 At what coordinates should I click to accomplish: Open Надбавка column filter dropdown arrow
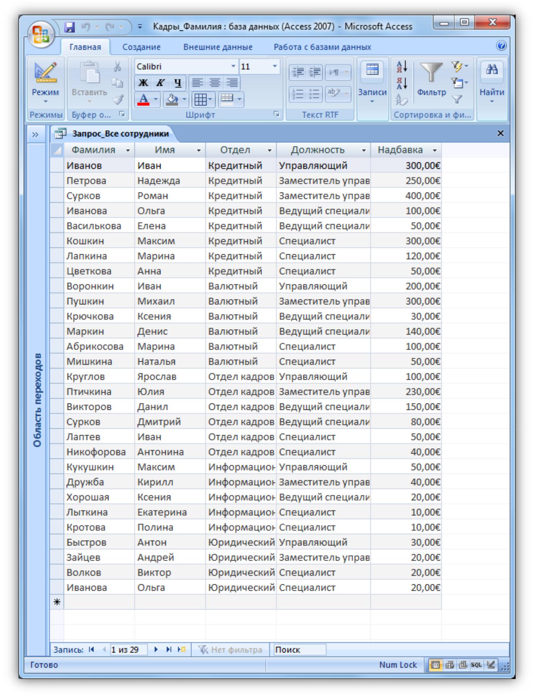[435, 150]
